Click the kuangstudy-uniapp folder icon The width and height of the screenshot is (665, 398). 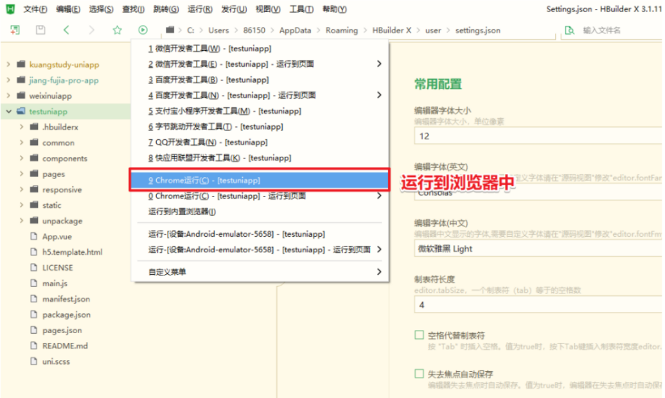tap(21, 64)
